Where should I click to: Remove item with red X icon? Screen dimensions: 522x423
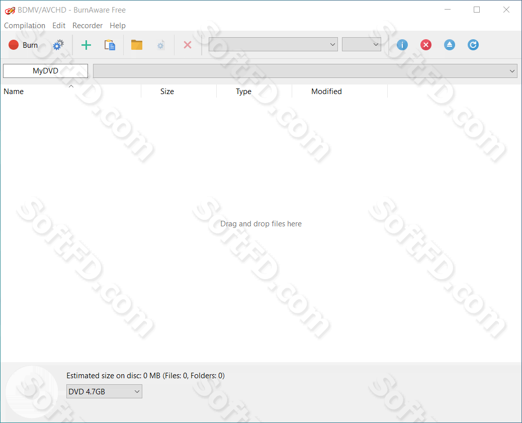tap(188, 45)
